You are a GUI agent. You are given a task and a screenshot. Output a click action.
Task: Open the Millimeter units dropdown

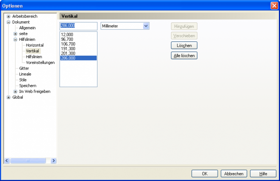(x=146, y=26)
